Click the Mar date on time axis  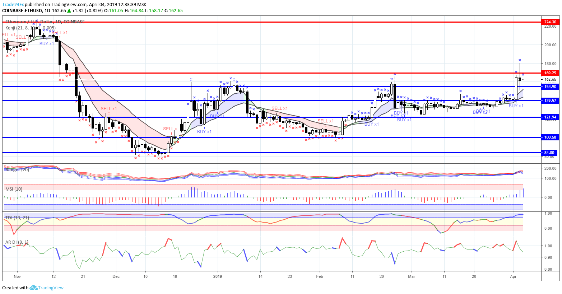coord(412,276)
